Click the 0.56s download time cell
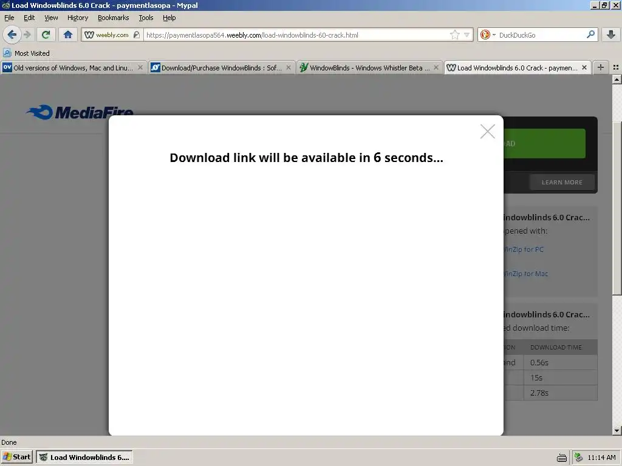 click(560, 363)
